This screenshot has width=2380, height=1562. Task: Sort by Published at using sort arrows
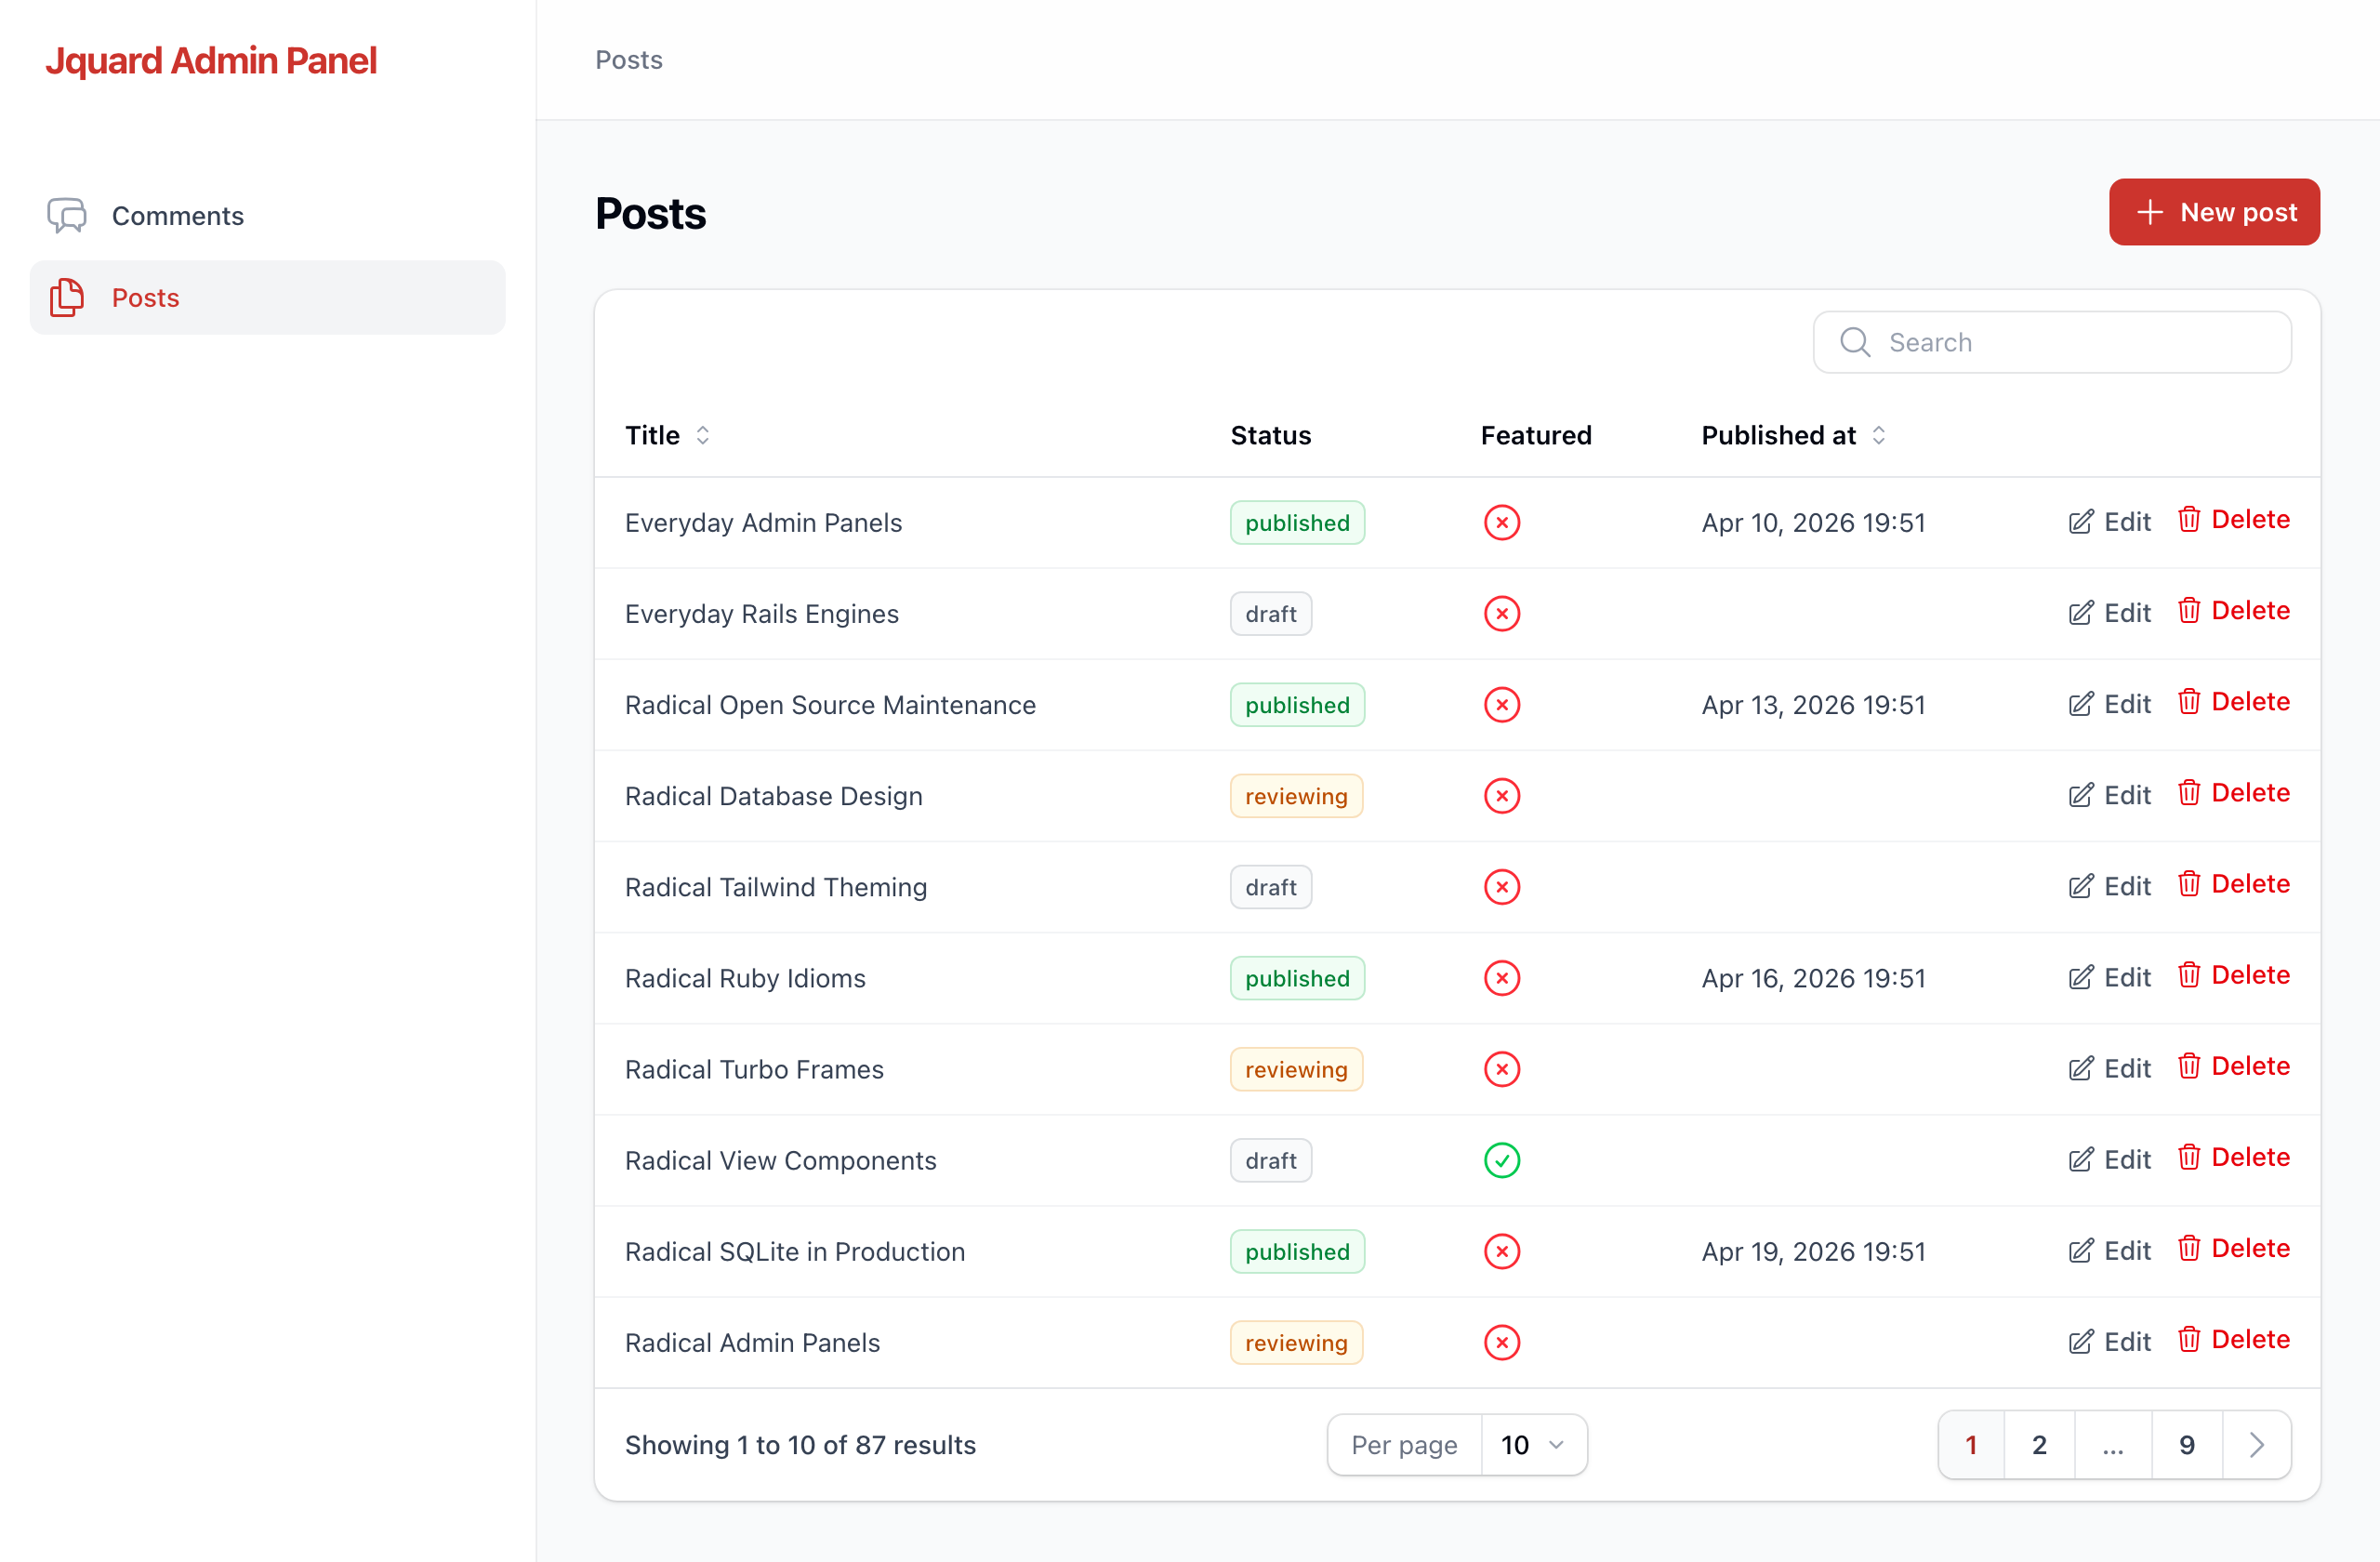(x=1879, y=435)
